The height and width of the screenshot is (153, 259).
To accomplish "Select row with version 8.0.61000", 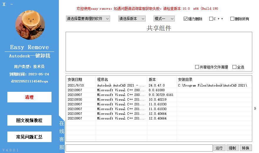I will [x=159, y=90].
